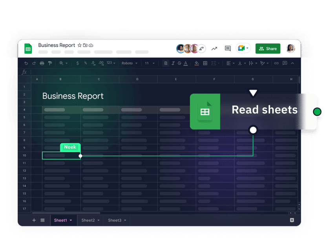
Task: Select the Undo icon
Action: (x=26, y=63)
